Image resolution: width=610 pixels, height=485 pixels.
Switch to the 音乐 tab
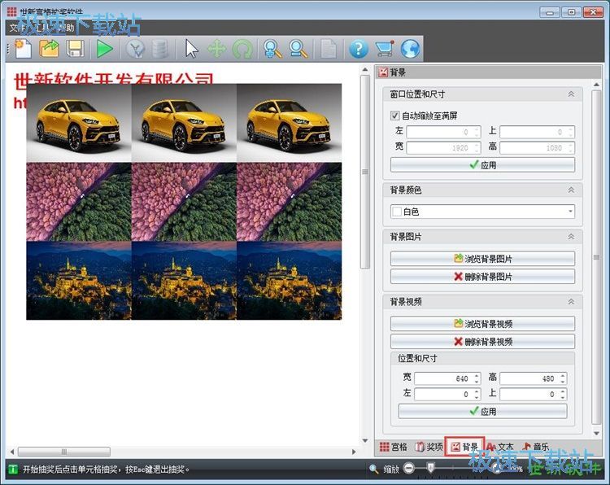536,447
